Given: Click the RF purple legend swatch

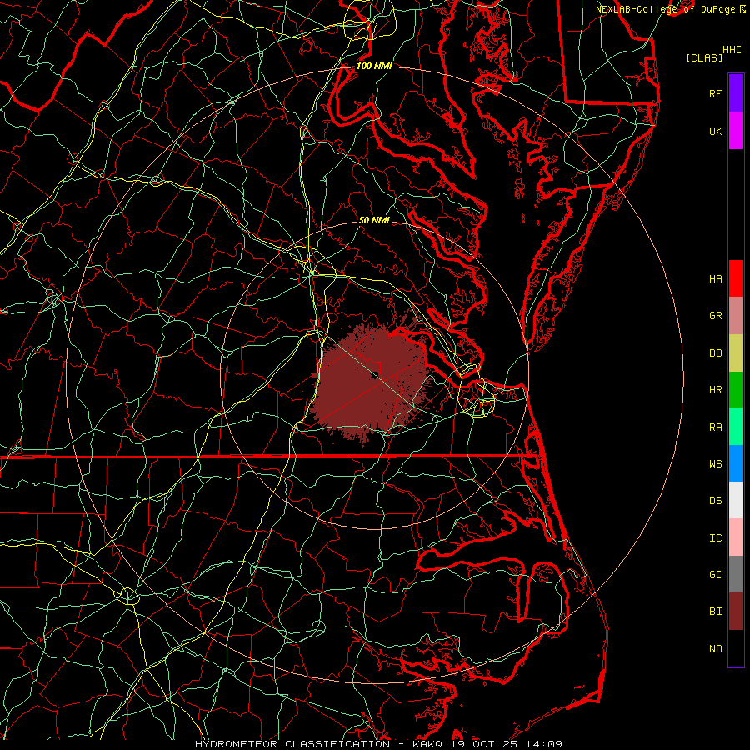Looking at the screenshot, I should (x=736, y=93).
